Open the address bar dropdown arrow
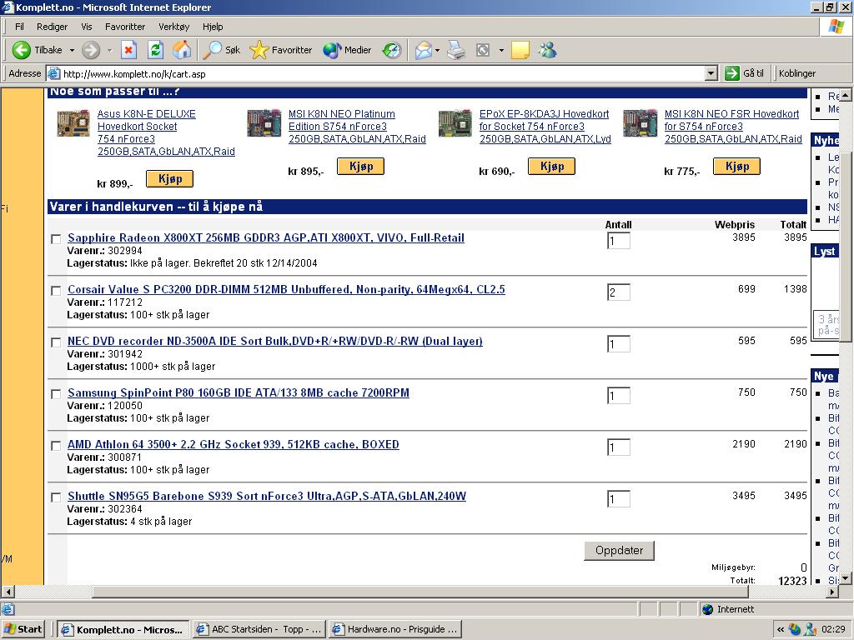The width and height of the screenshot is (854, 640). tap(711, 73)
